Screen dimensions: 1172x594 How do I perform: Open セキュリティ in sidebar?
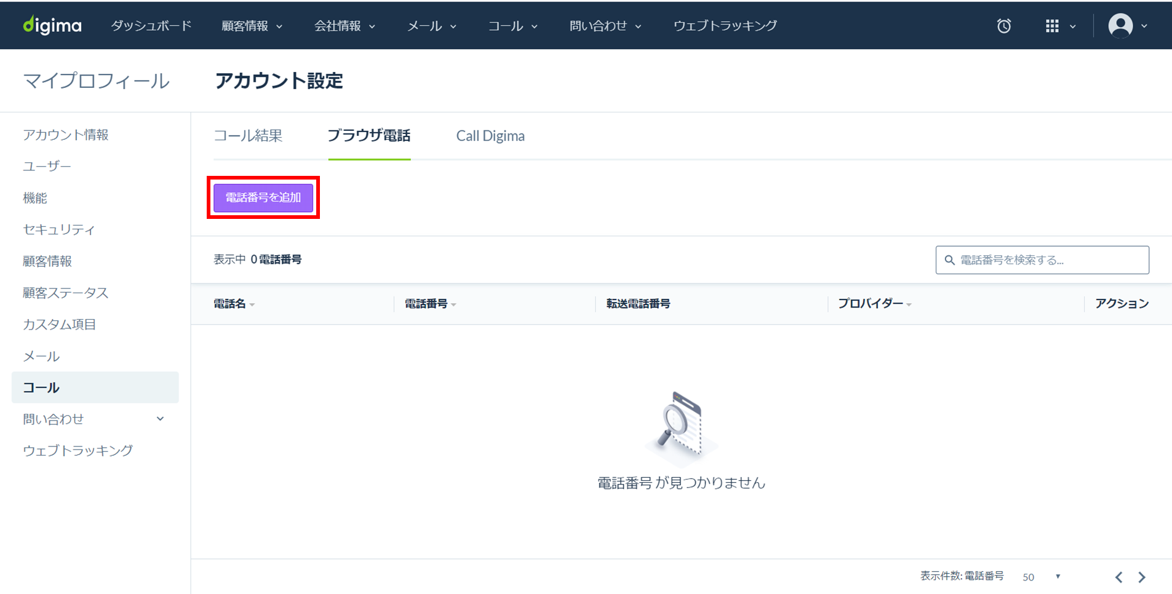tap(59, 229)
